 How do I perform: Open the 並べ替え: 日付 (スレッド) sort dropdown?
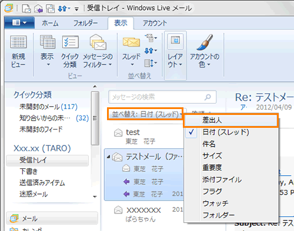[x=145, y=114]
